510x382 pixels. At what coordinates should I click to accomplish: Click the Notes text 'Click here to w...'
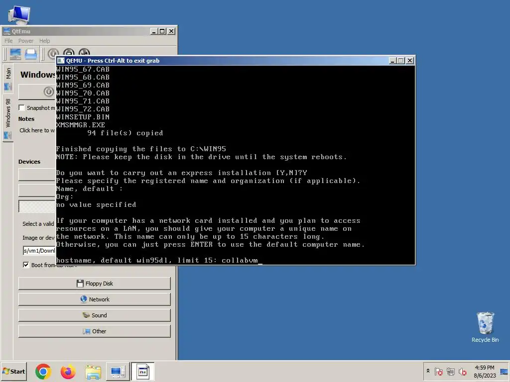pyautogui.click(x=37, y=130)
